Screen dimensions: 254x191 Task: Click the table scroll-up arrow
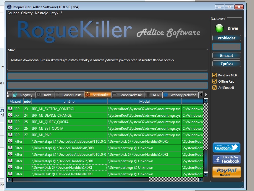(x=206, y=101)
